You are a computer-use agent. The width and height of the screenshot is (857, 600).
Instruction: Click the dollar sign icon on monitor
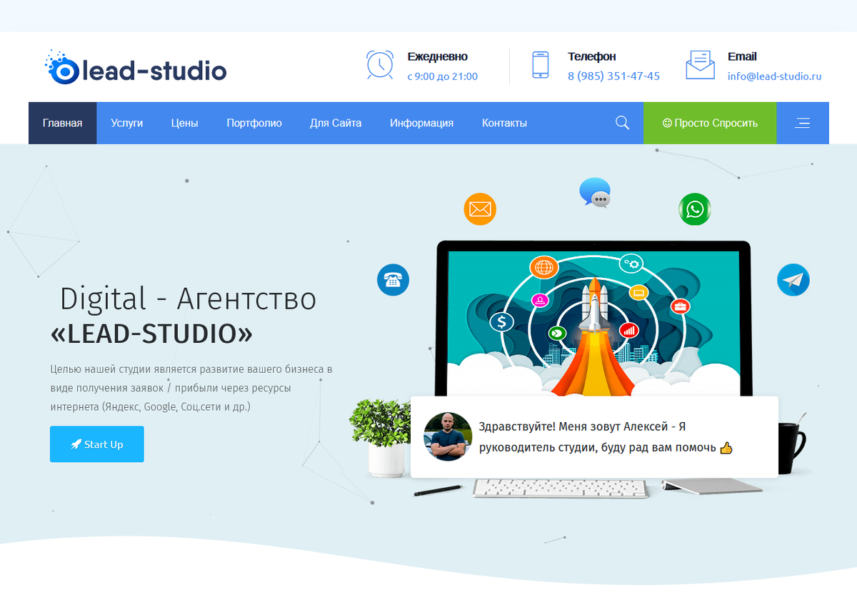pos(501,322)
